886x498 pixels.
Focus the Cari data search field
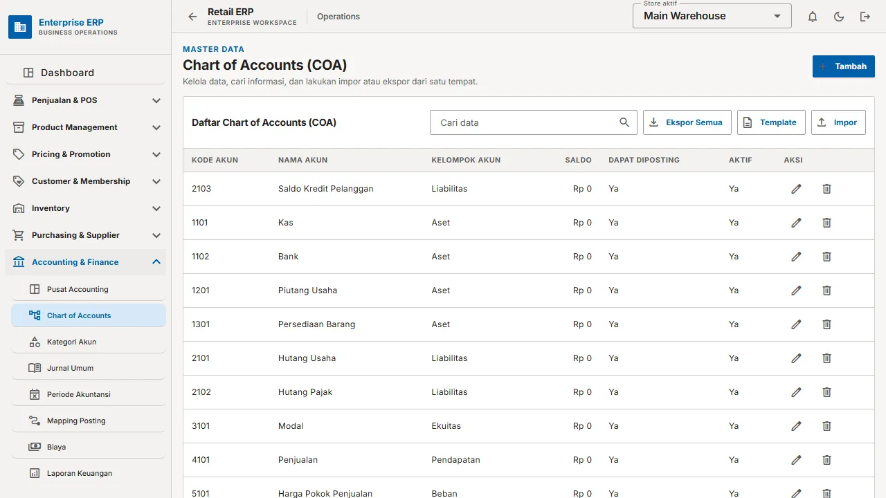click(x=533, y=122)
